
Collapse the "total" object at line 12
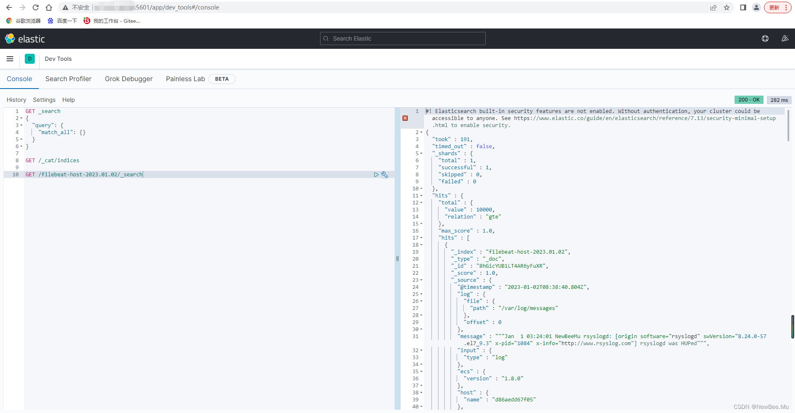click(422, 203)
